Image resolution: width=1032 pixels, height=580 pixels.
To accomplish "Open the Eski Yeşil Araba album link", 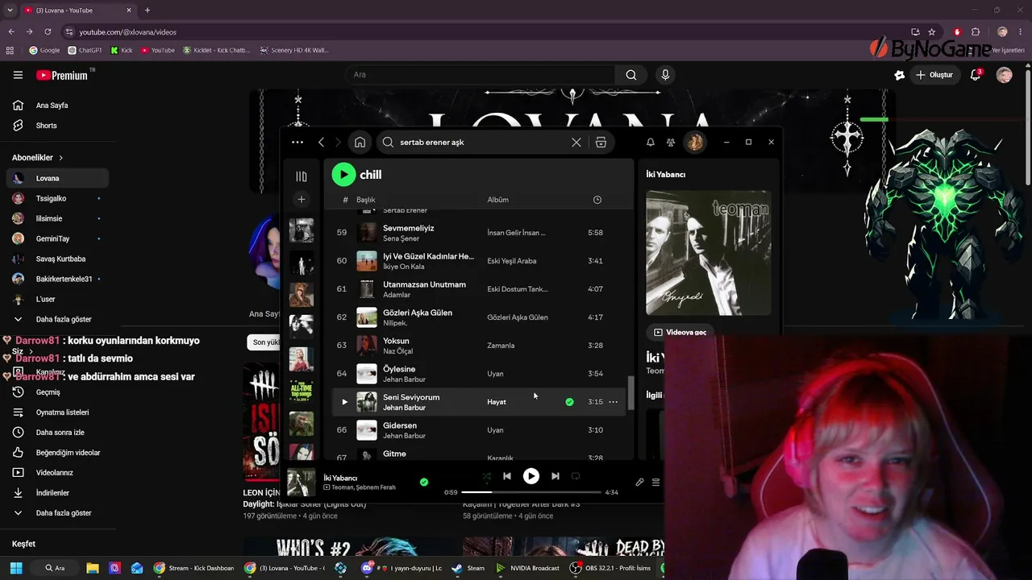I will tap(512, 261).
